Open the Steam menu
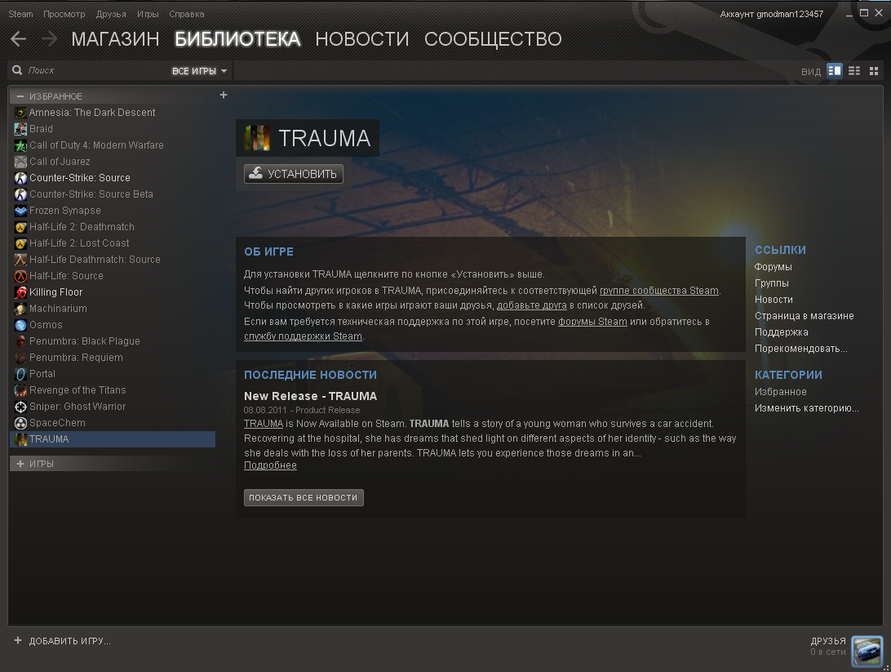 click(20, 14)
